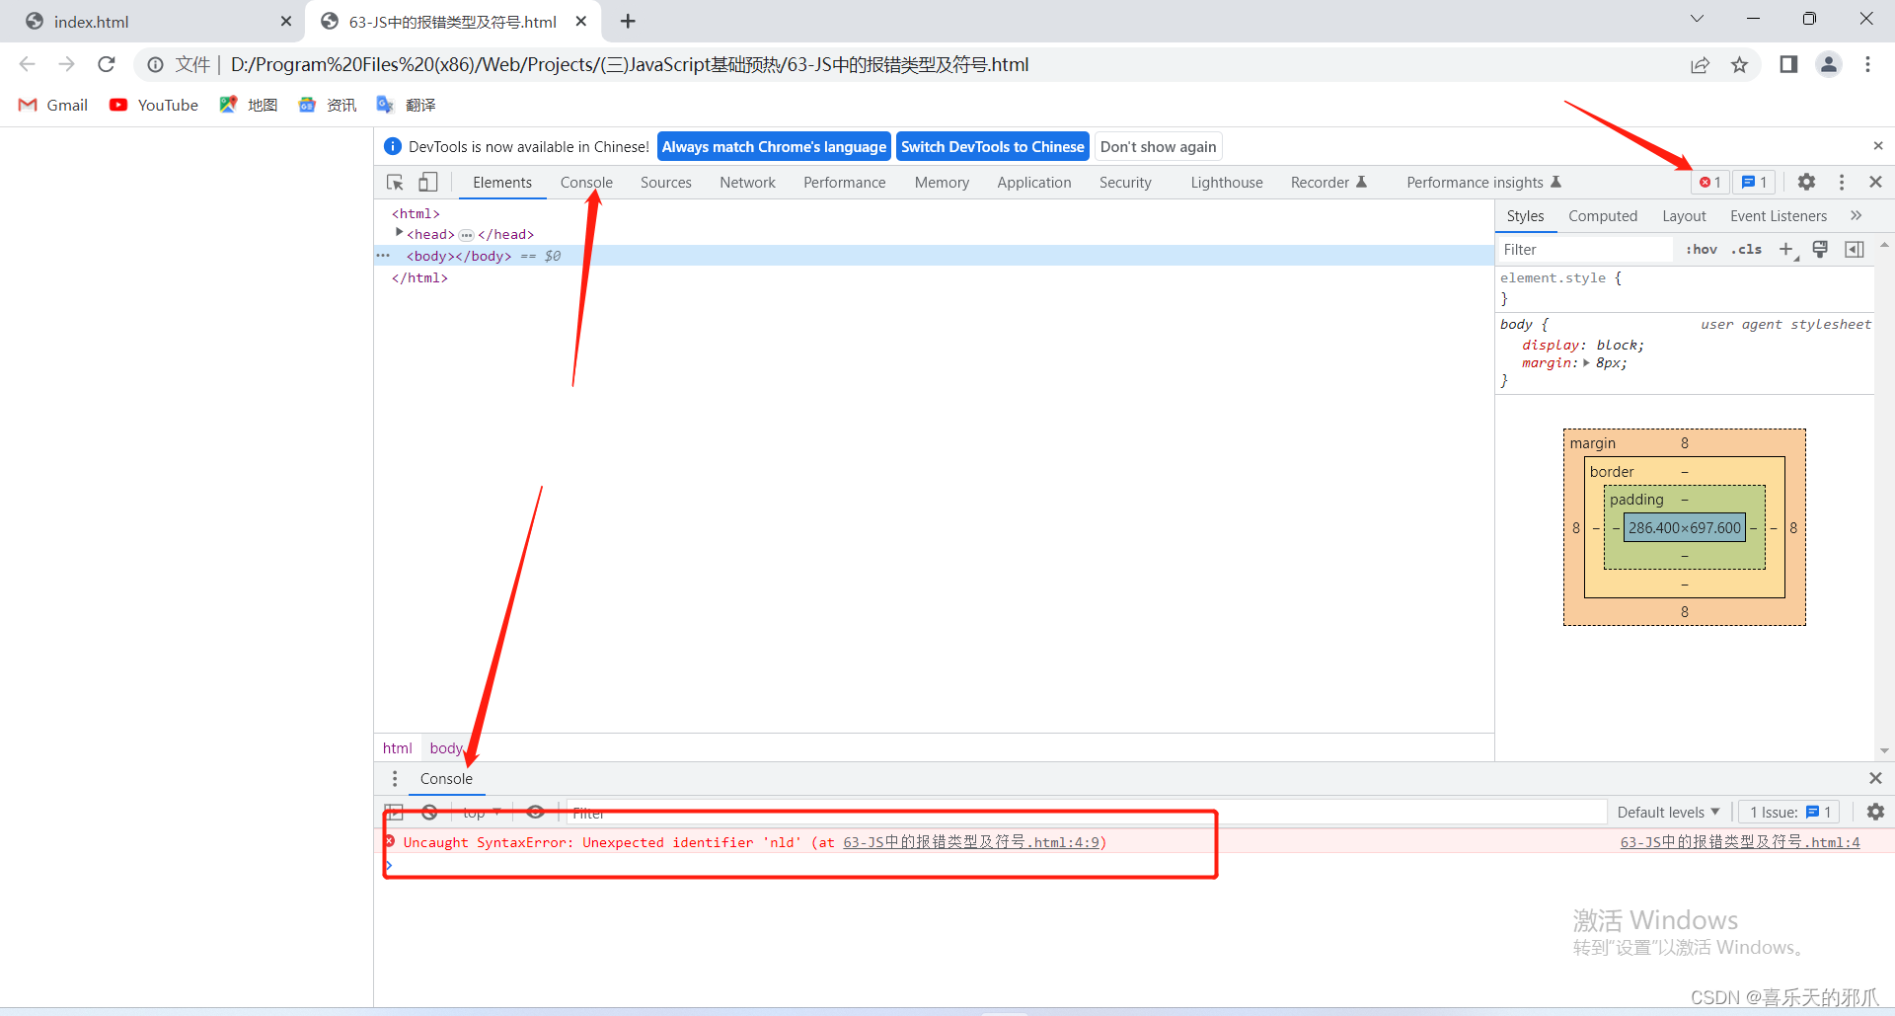Click Always match Chrome's language
The image size is (1895, 1016).
[774, 146]
